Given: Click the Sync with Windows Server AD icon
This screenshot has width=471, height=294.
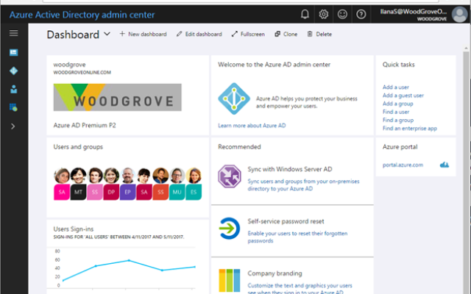Looking at the screenshot, I should click(230, 176).
